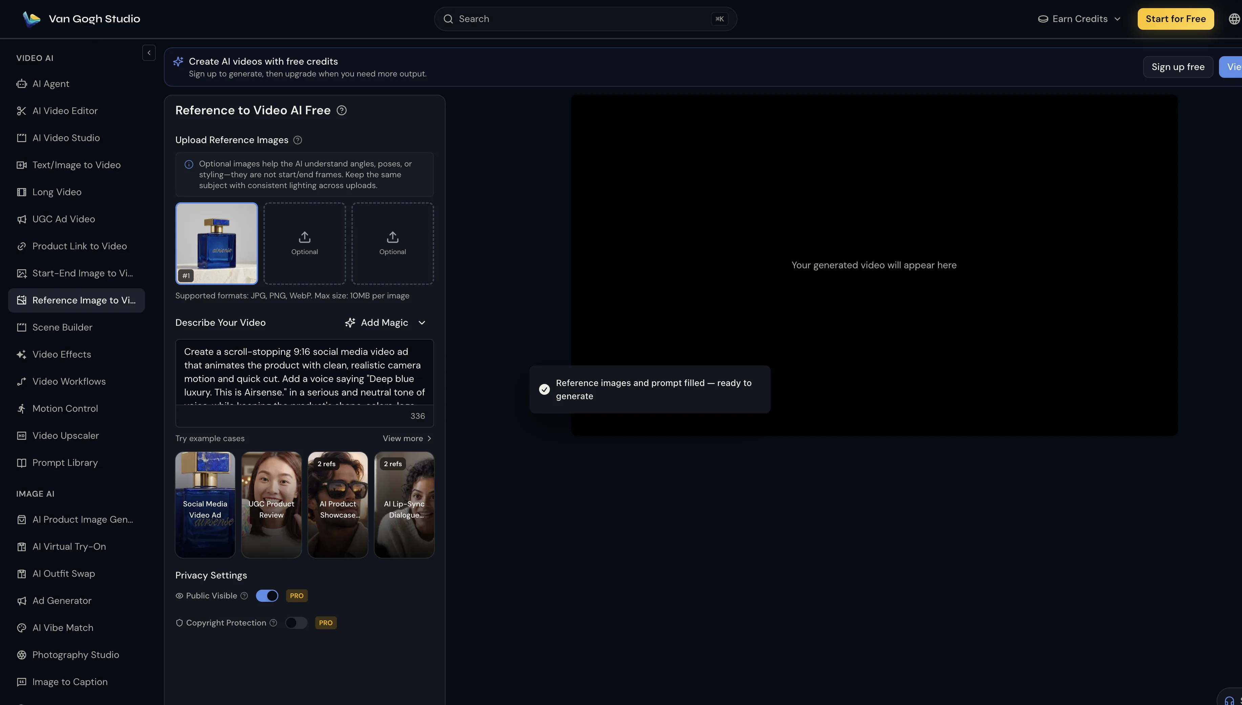Open AI Virtual Try-On in sidebar

coord(77,547)
